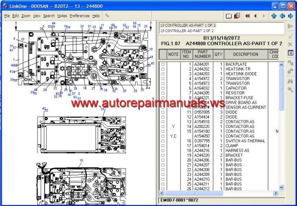Click the PART NUMBER column header

coord(202,54)
